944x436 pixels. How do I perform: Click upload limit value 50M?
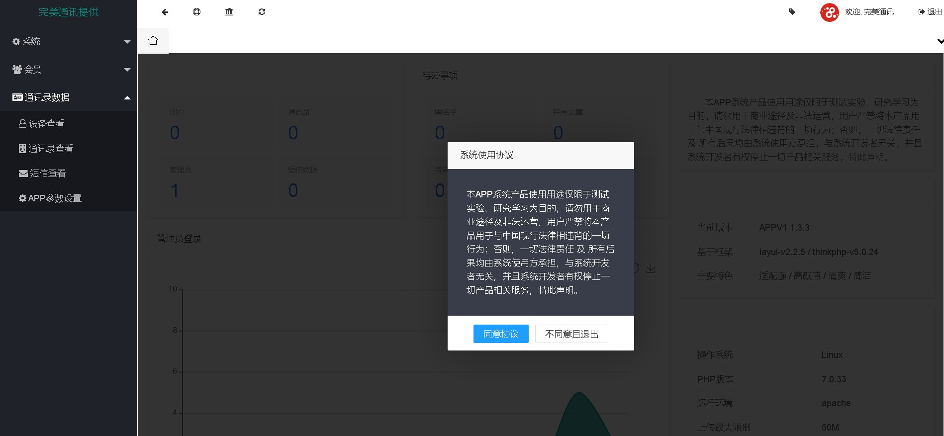830,428
